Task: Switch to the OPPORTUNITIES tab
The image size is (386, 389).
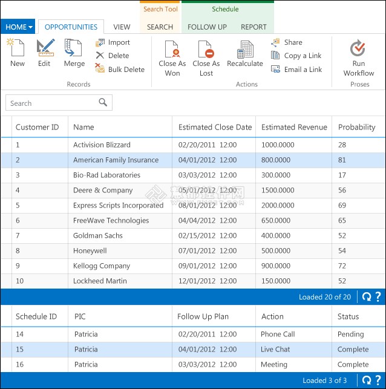Action: tap(71, 27)
